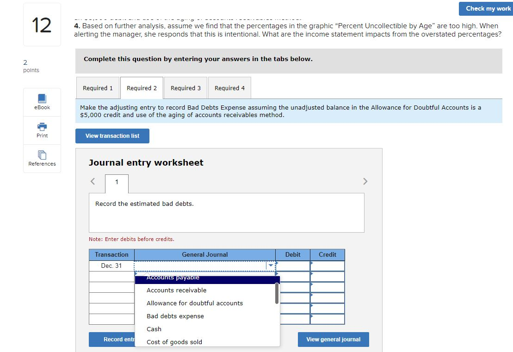Click the Print icon
Viewport: 513px width, 352px height.
point(42,130)
